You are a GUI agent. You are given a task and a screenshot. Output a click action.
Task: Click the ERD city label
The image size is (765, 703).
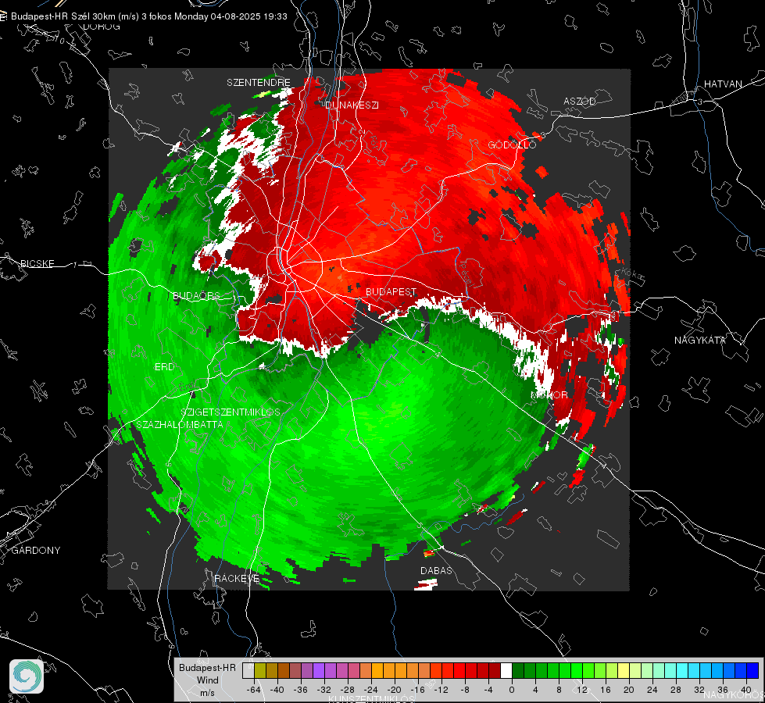[x=164, y=367]
